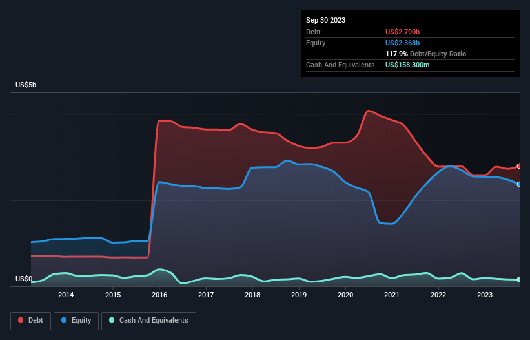Toggle the Equity series legend button
Image resolution: width=530 pixels, height=340 pixels.
[76, 321]
